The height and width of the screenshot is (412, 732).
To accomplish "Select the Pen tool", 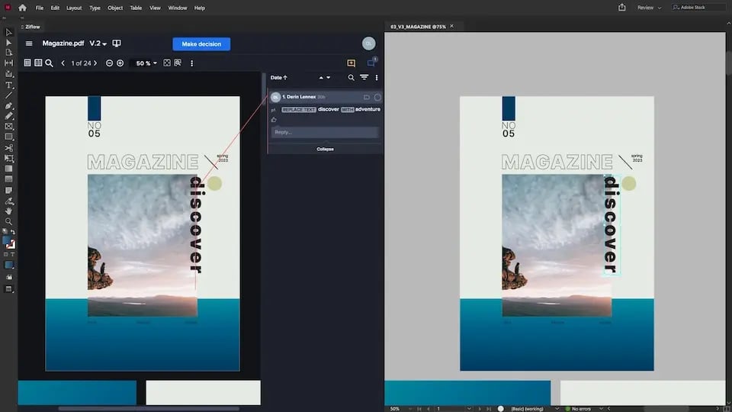I will [x=8, y=106].
